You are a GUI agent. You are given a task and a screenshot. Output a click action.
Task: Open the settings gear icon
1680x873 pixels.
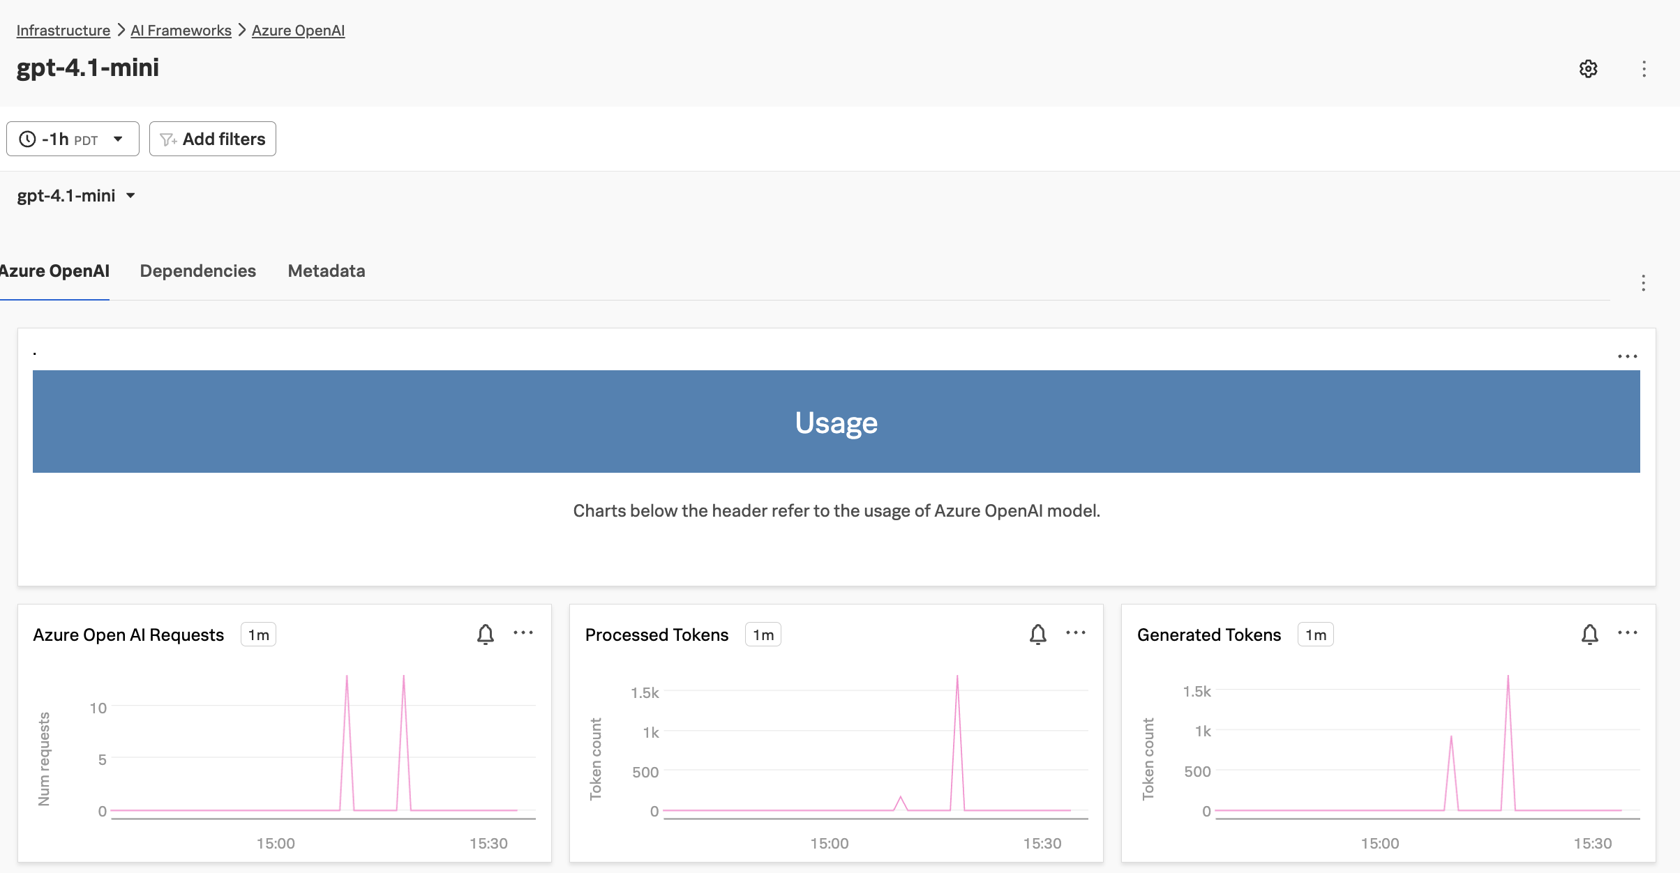(x=1589, y=68)
